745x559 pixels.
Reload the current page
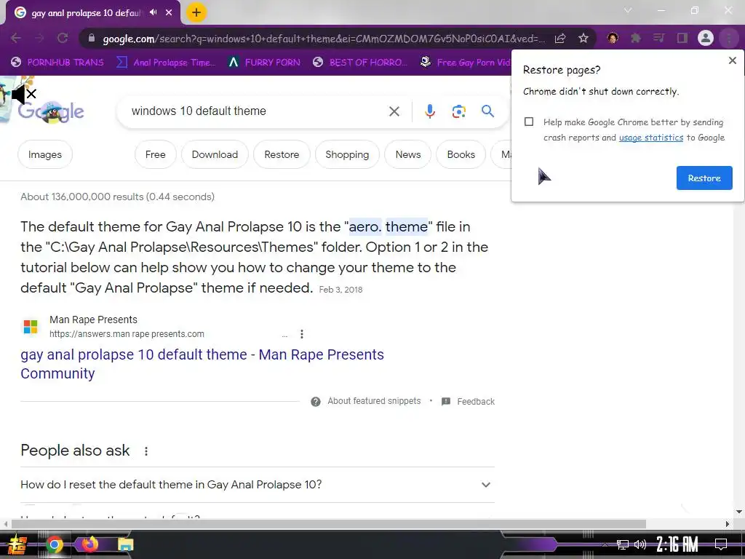coord(63,38)
